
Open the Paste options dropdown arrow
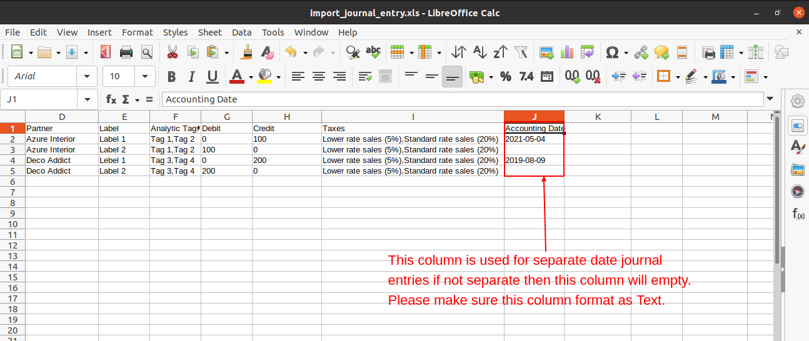pos(226,52)
